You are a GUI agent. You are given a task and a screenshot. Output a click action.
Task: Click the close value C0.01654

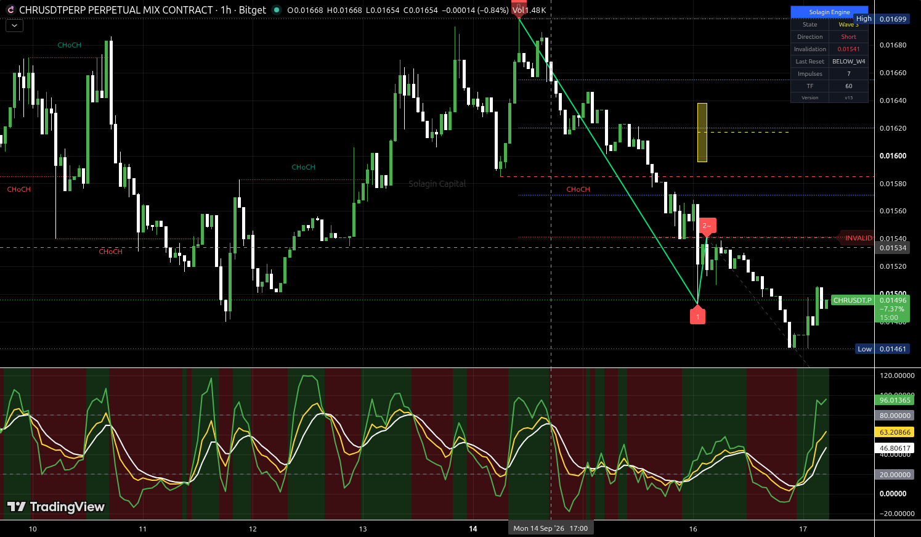(421, 10)
